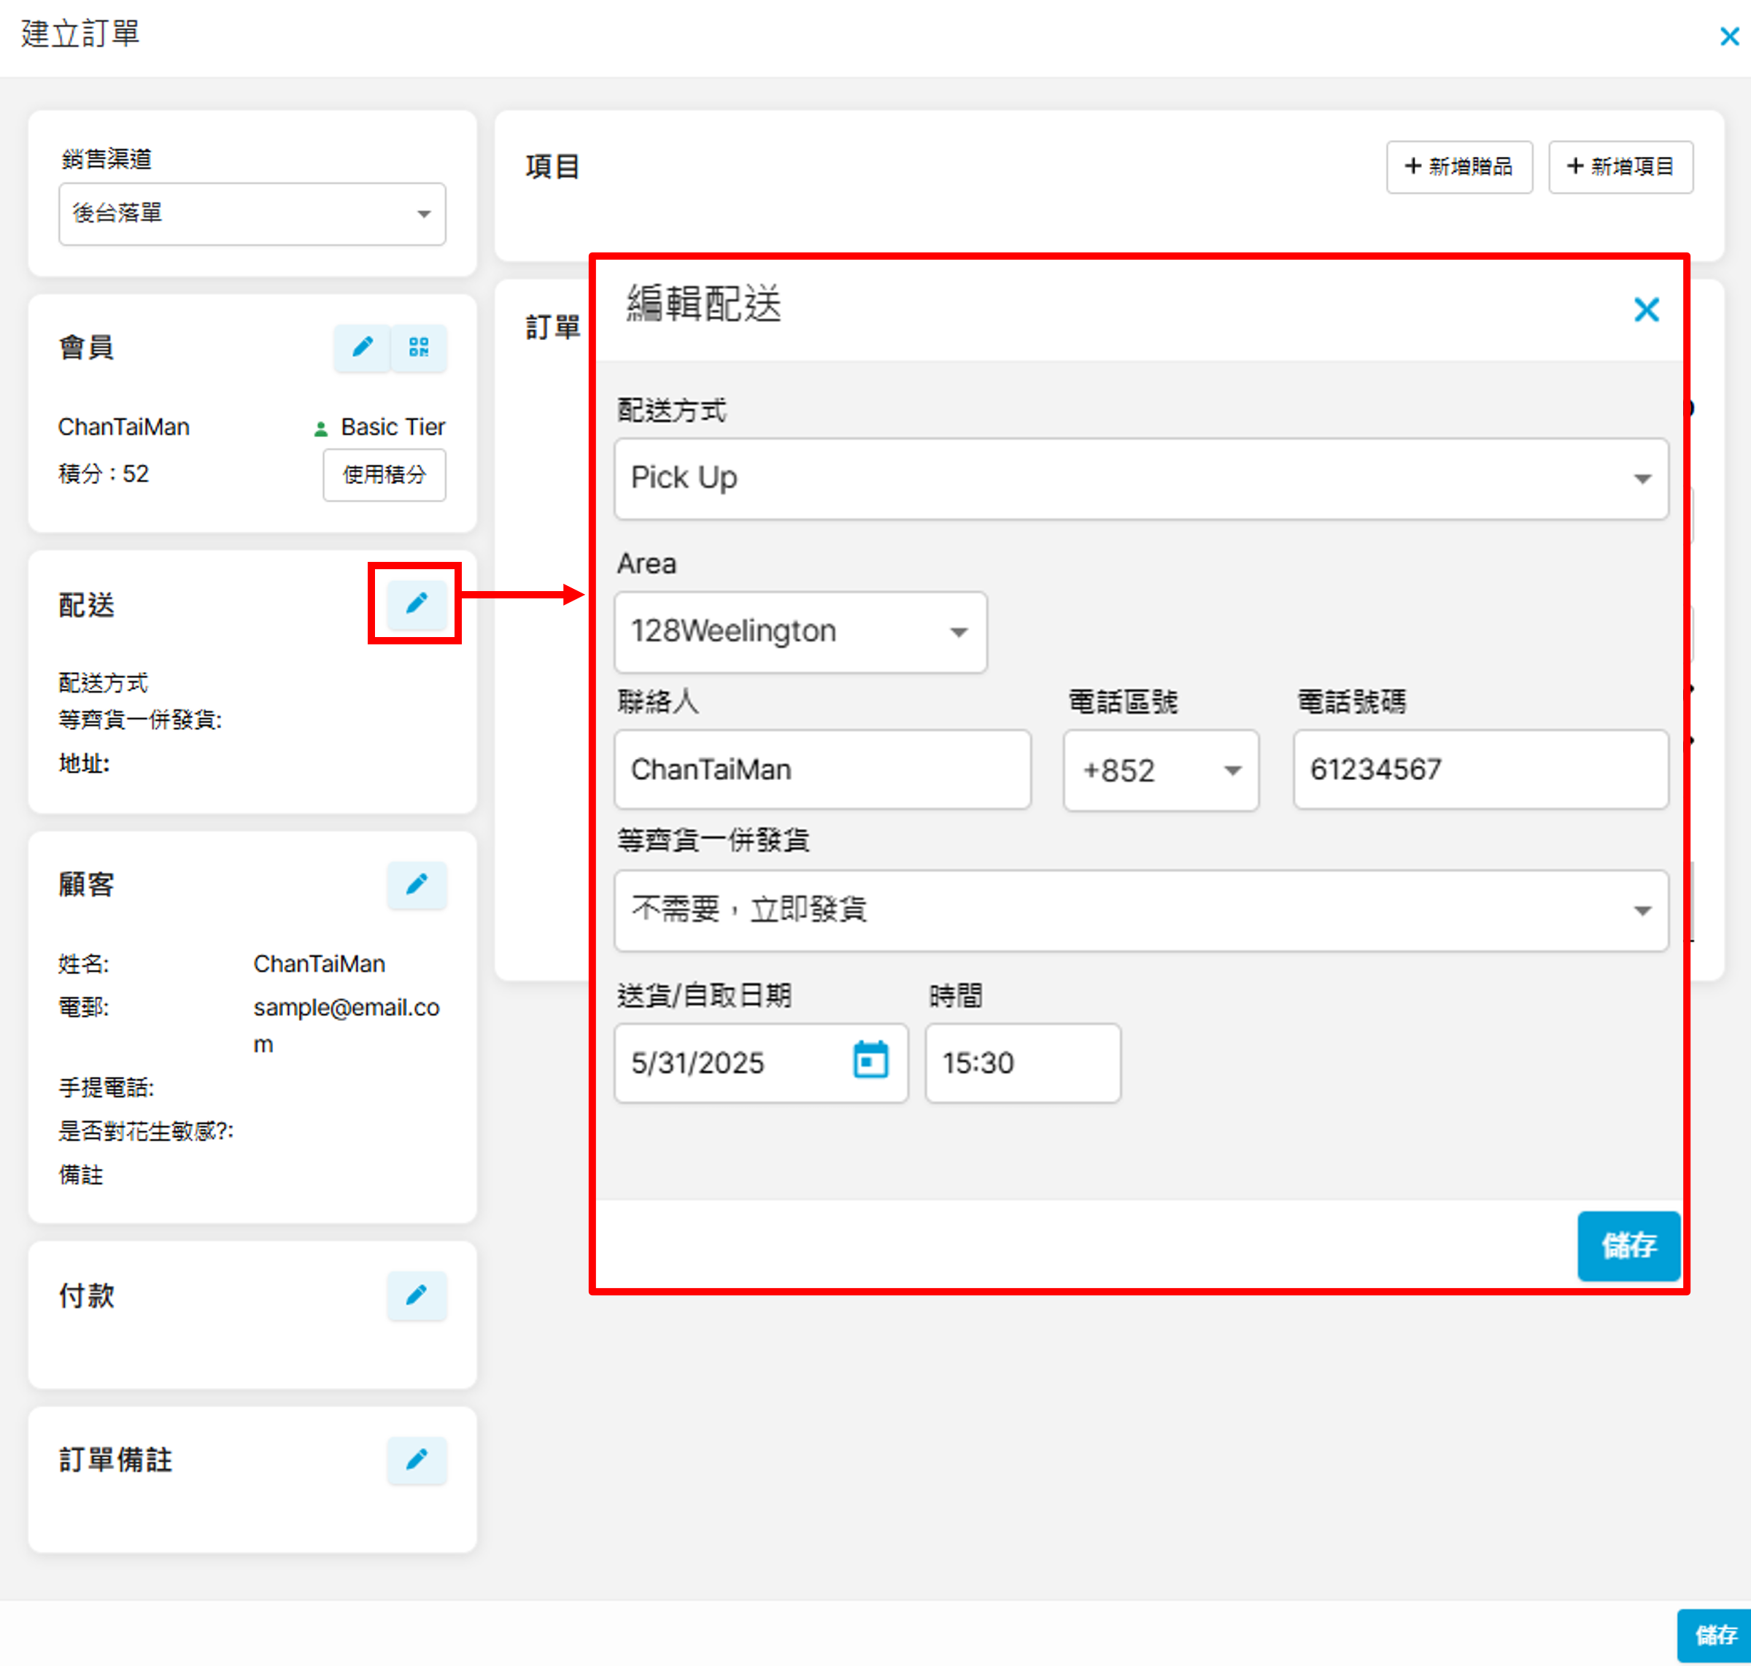Open the 配送方式 Pick Up dropdown
The height and width of the screenshot is (1666, 1751).
(1140, 479)
